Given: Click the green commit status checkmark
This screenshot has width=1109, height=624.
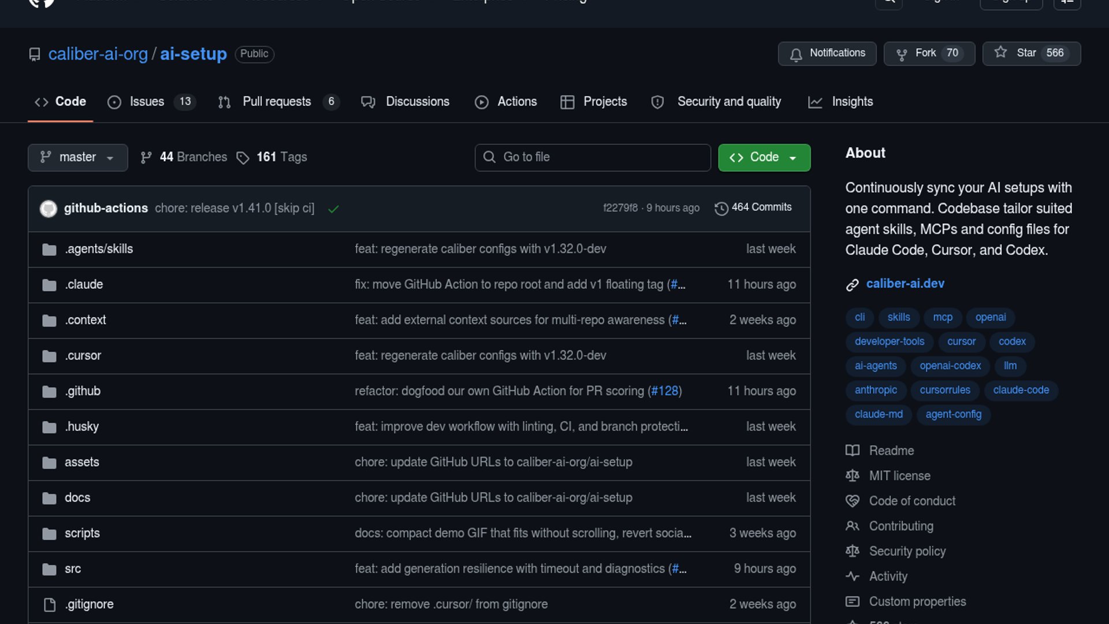Looking at the screenshot, I should 333,209.
